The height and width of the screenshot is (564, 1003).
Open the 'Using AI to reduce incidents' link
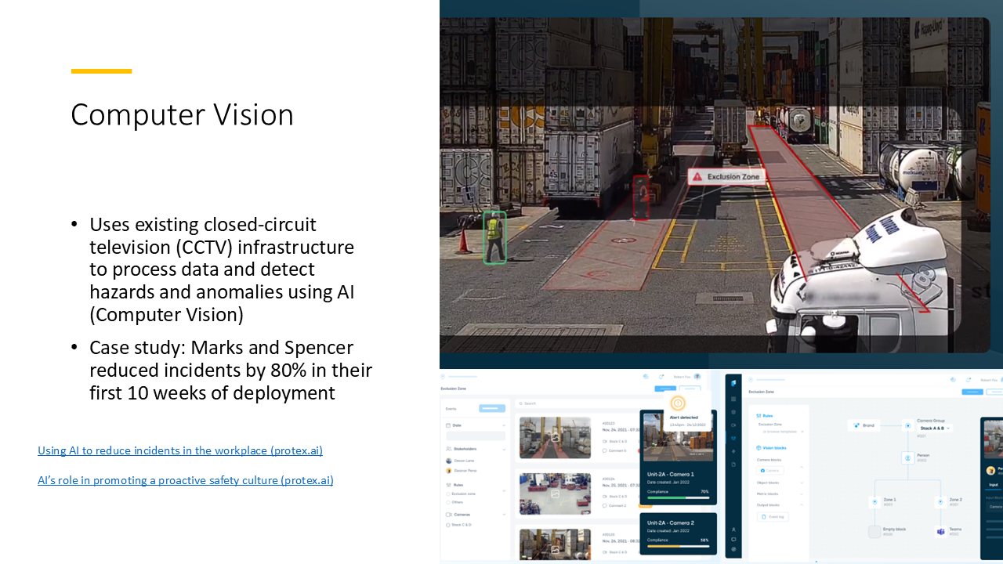[x=180, y=450]
